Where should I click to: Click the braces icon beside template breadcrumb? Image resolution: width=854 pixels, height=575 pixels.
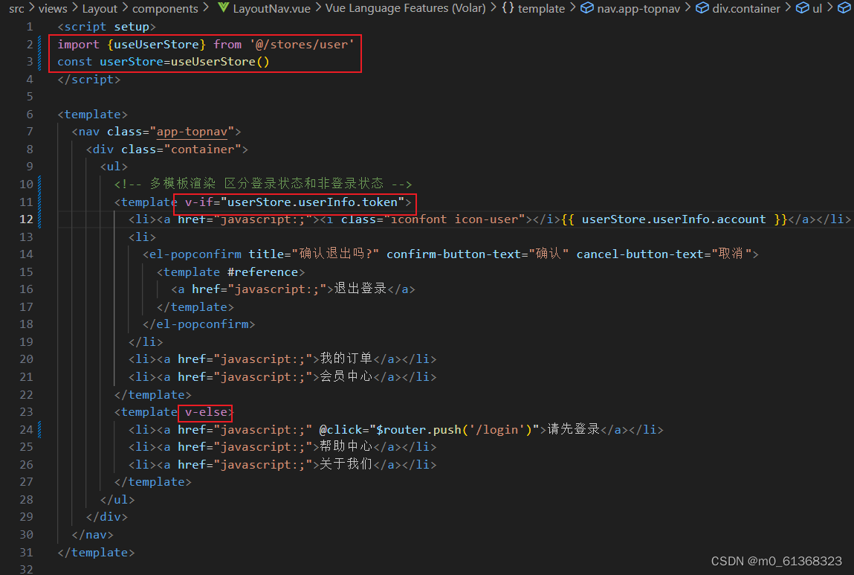[508, 8]
